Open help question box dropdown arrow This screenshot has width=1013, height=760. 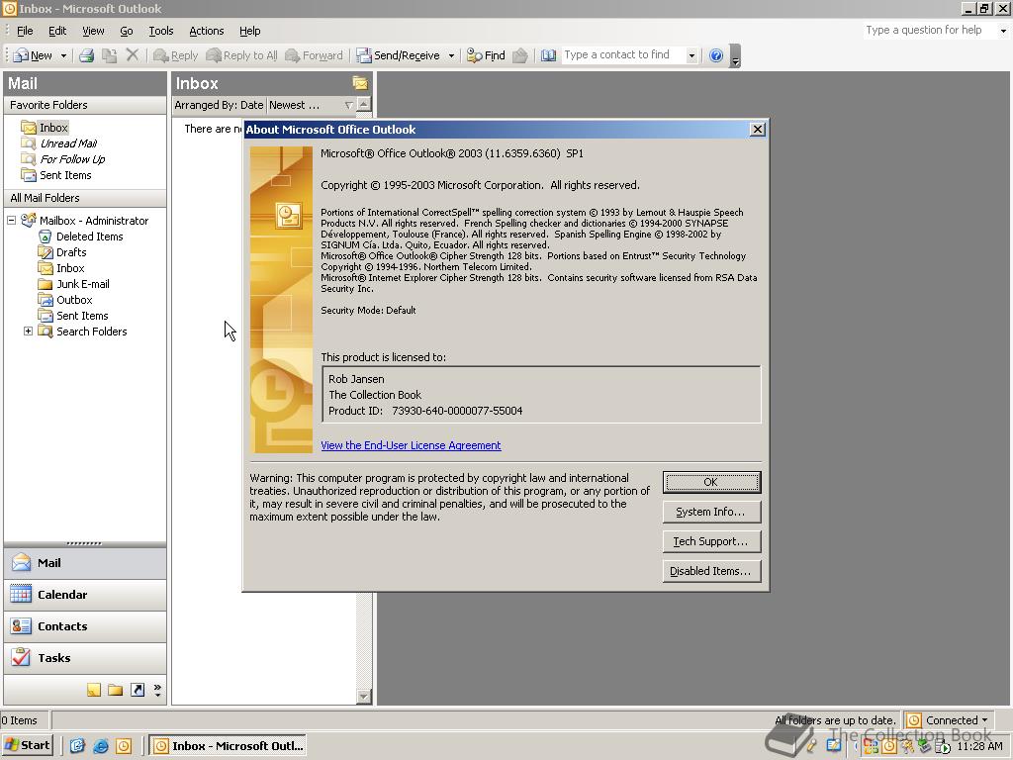[1003, 31]
